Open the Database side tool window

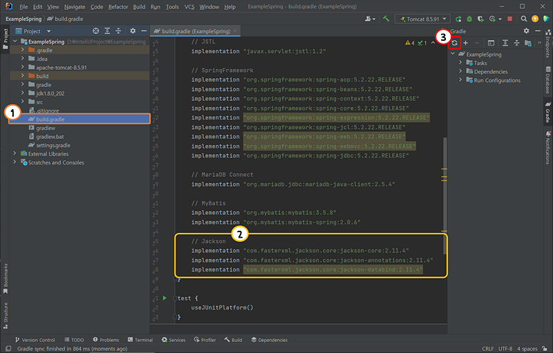pyautogui.click(x=547, y=80)
